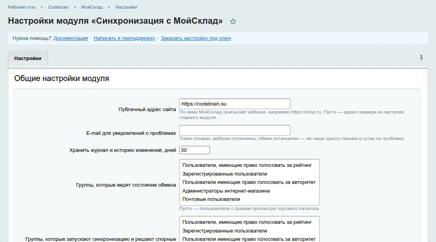Select 'Администраторы интернет-магазина' option
Image resolution: width=436 pixels, height=242 pixels.
click(226, 191)
